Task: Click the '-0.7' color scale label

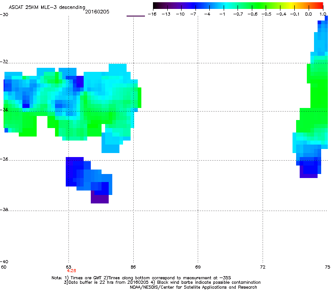Action: [238, 14]
